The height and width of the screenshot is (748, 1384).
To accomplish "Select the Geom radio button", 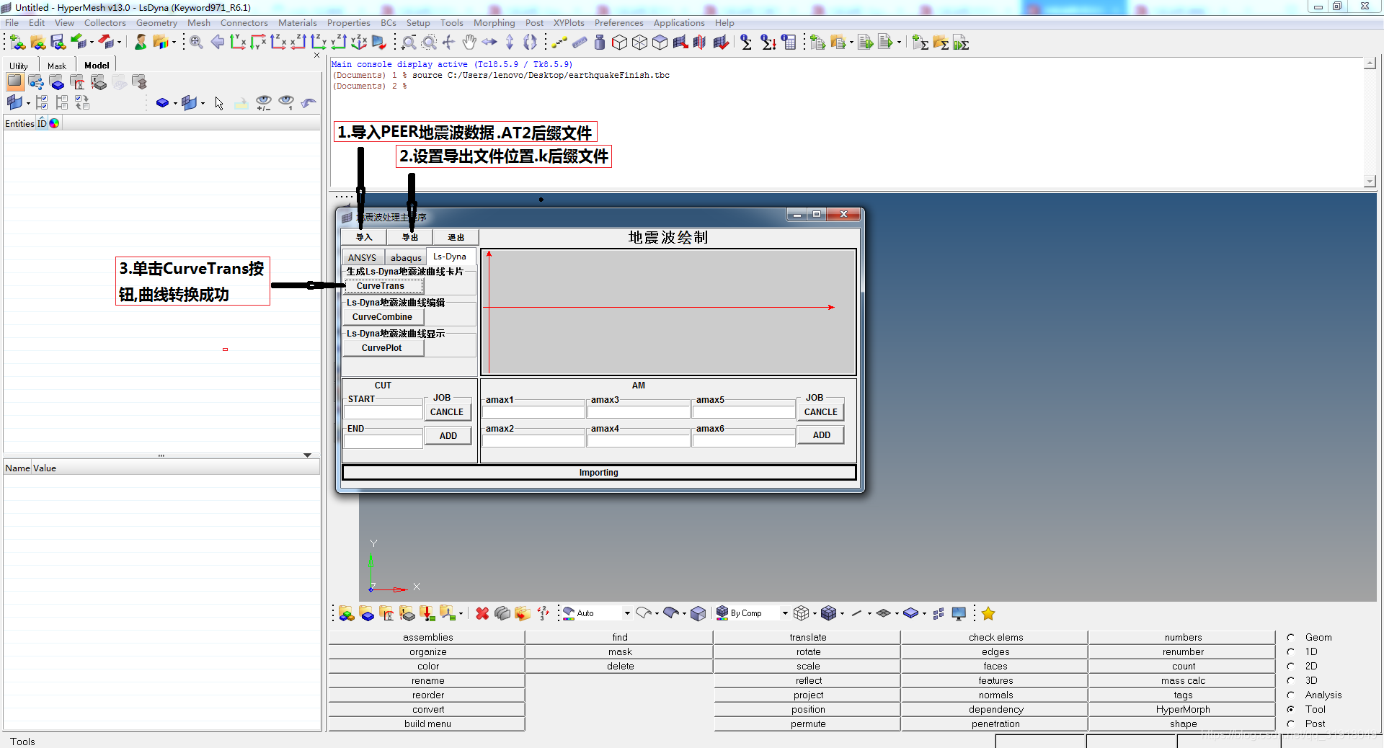I will [x=1291, y=637].
